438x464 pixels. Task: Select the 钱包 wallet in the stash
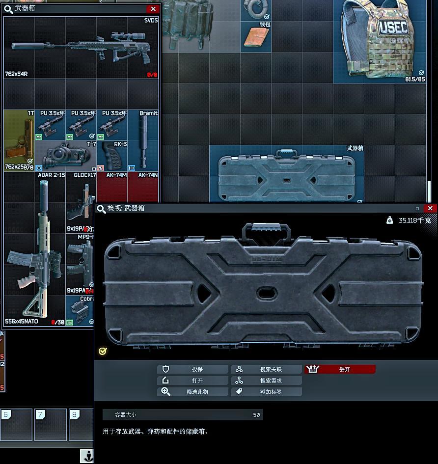coord(256,37)
